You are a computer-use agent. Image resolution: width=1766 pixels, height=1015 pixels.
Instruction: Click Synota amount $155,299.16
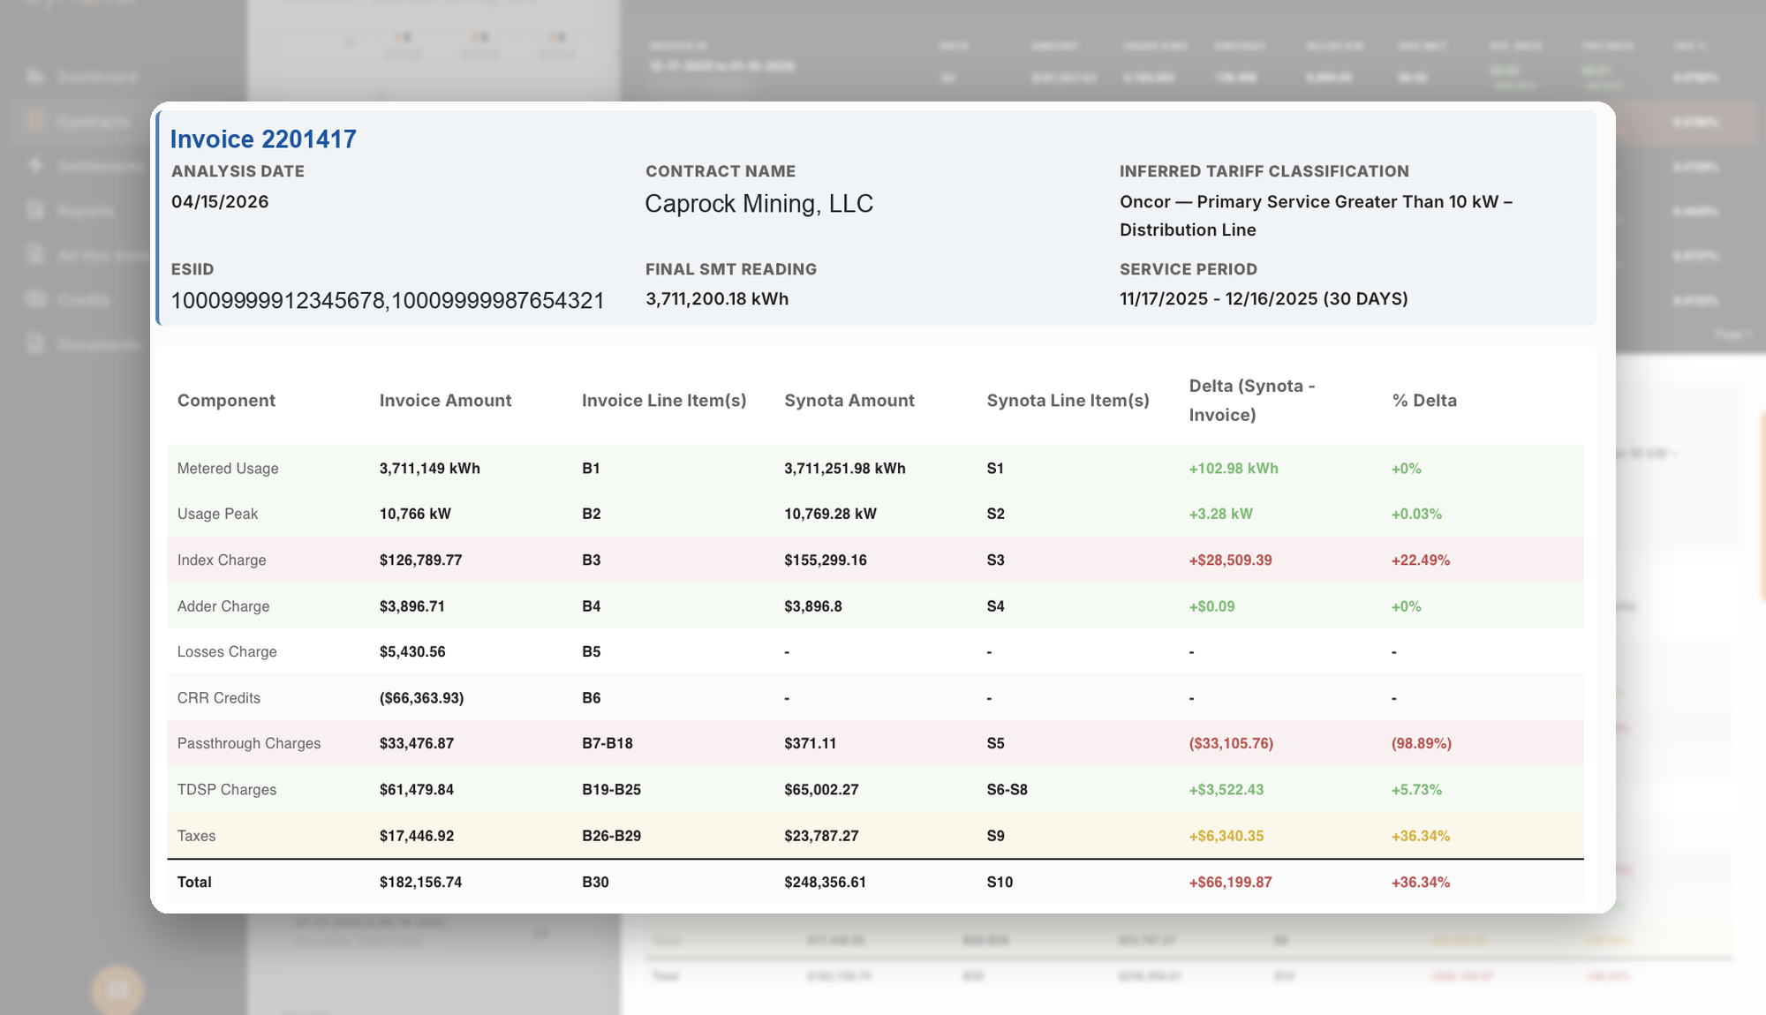(826, 560)
